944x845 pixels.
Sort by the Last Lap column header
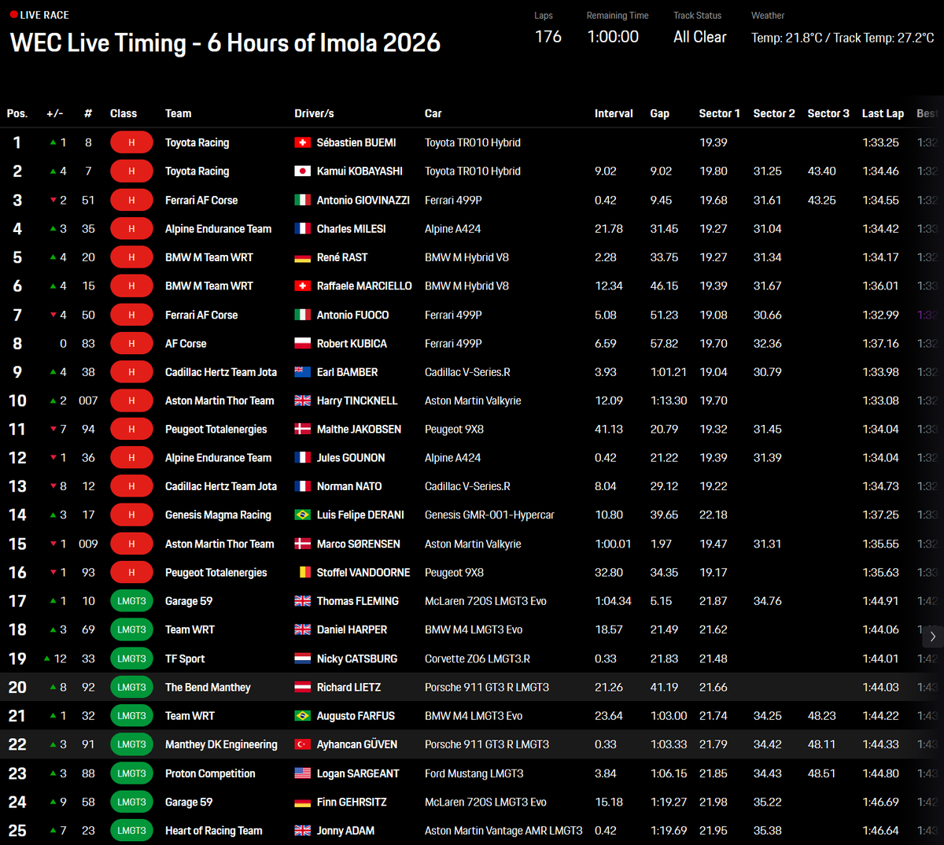click(883, 113)
